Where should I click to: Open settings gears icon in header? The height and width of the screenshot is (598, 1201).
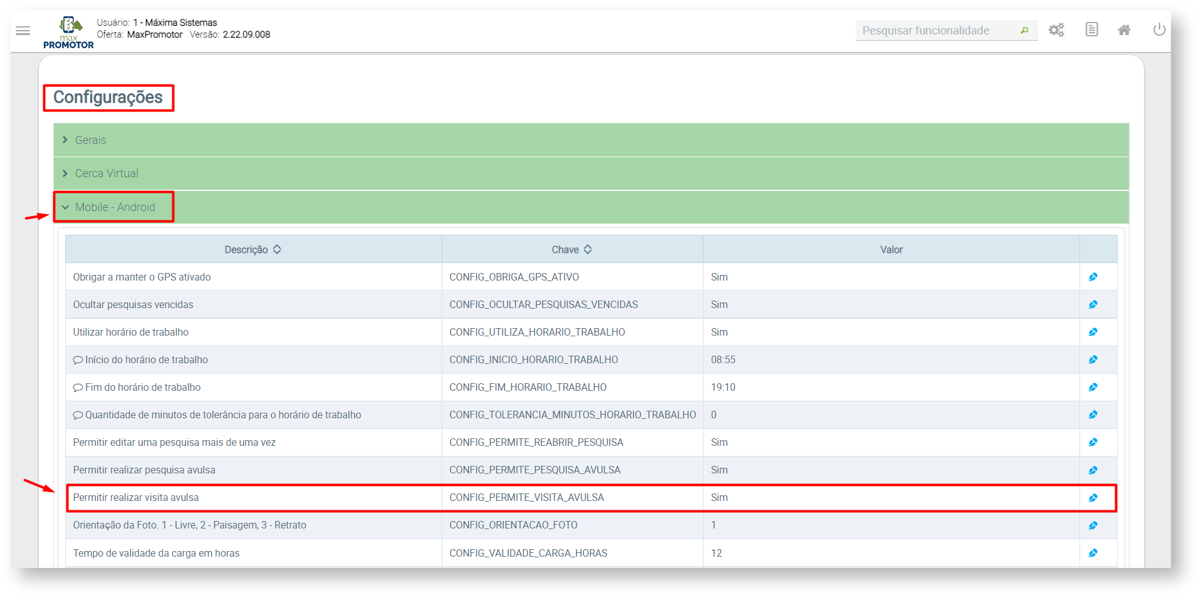(x=1056, y=30)
